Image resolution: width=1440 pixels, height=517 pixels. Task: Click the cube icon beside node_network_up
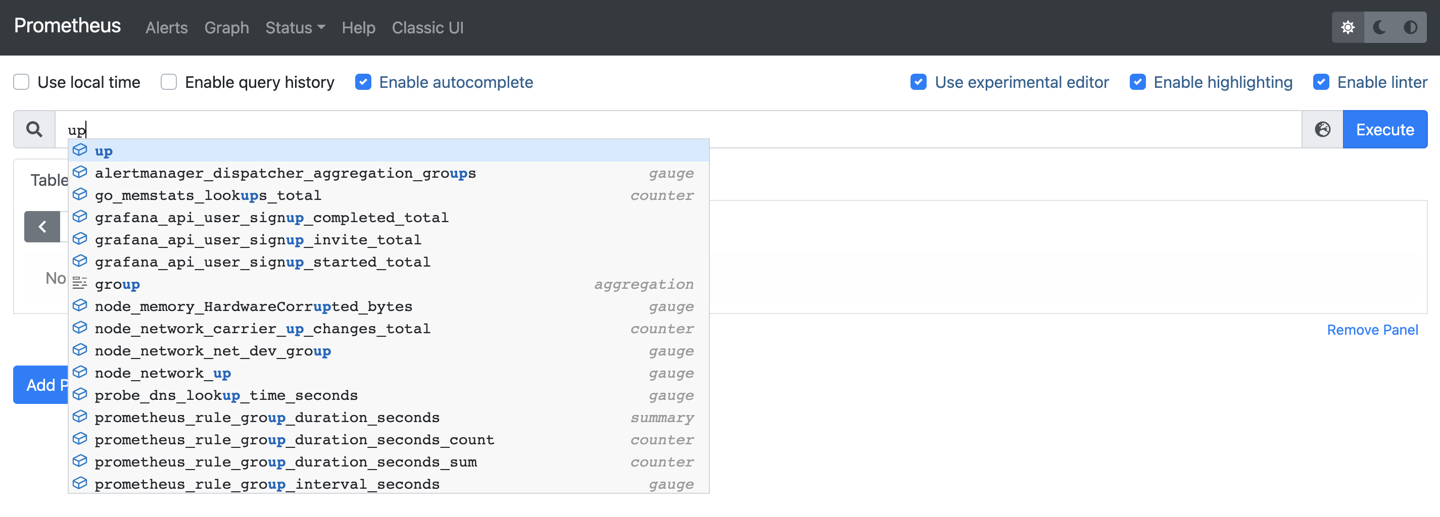[x=80, y=373]
